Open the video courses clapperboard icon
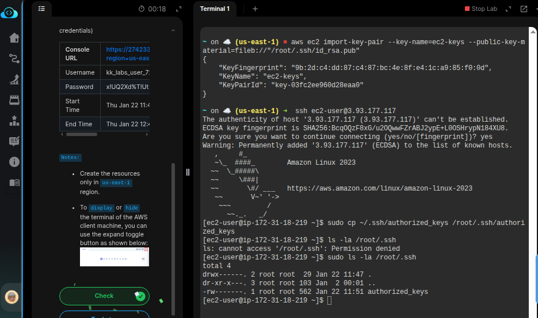This screenshot has width=538, height=318. [x=14, y=100]
